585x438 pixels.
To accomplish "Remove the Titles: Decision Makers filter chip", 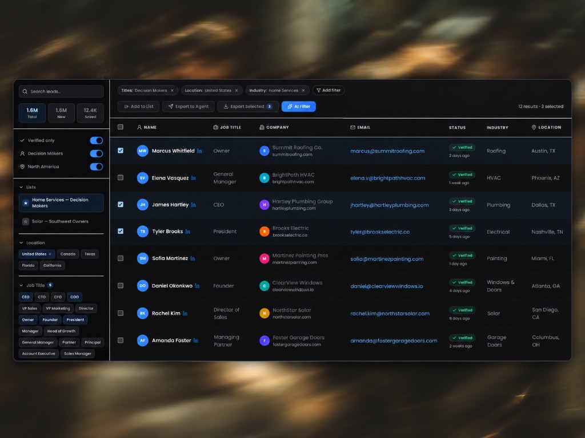I will (172, 91).
